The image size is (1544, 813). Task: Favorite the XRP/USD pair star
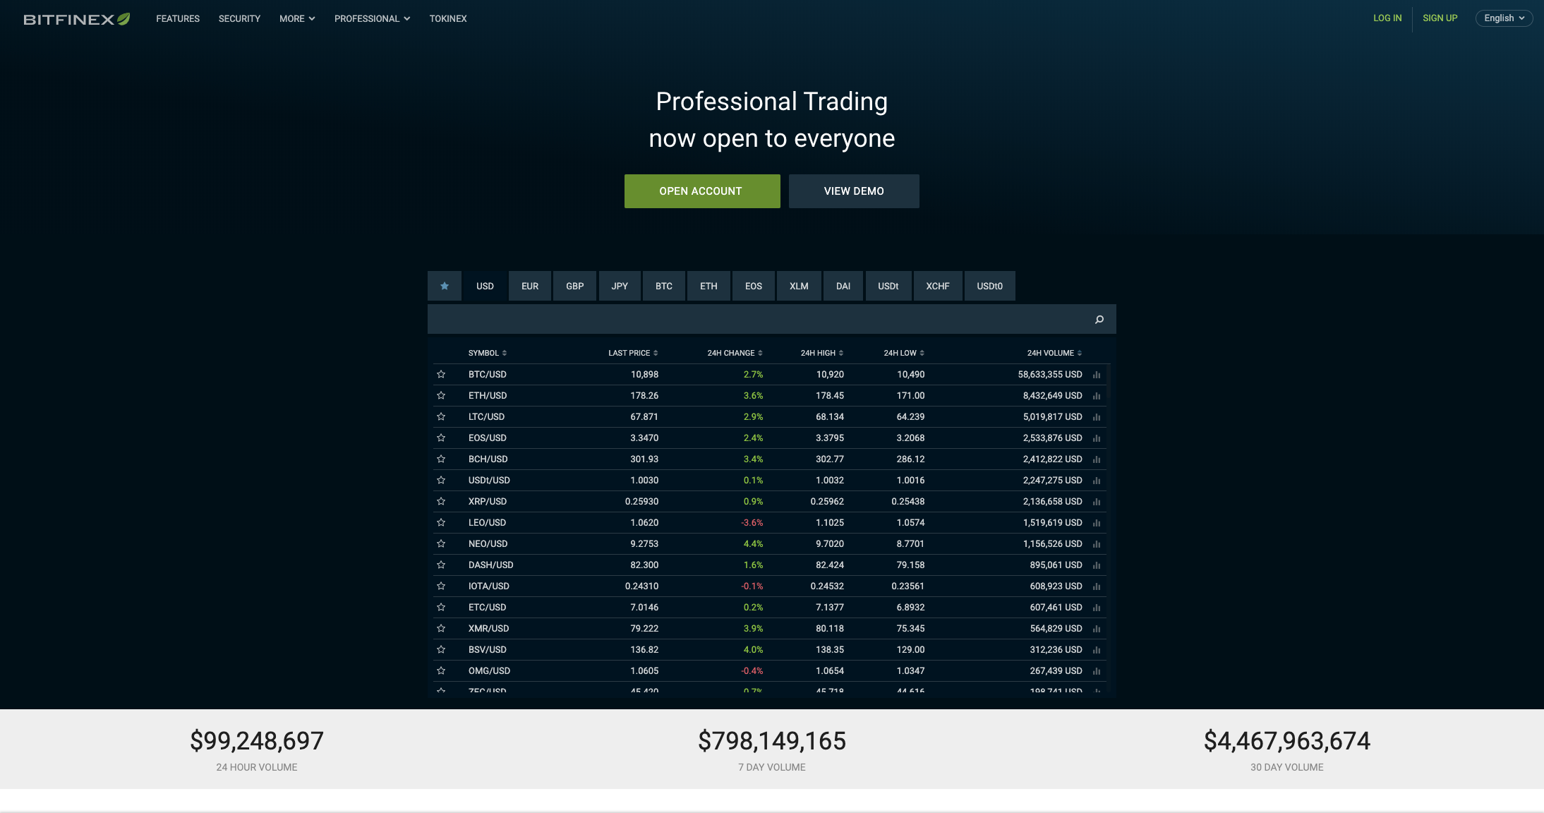(441, 501)
